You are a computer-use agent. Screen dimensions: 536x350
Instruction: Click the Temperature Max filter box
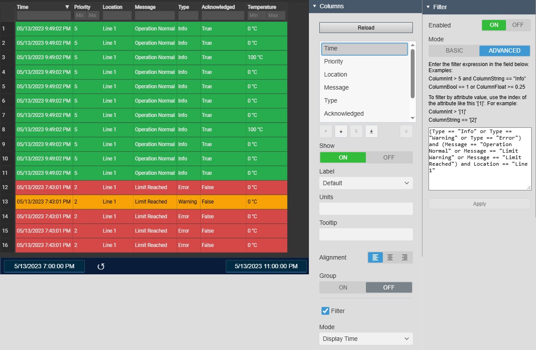tap(276, 16)
